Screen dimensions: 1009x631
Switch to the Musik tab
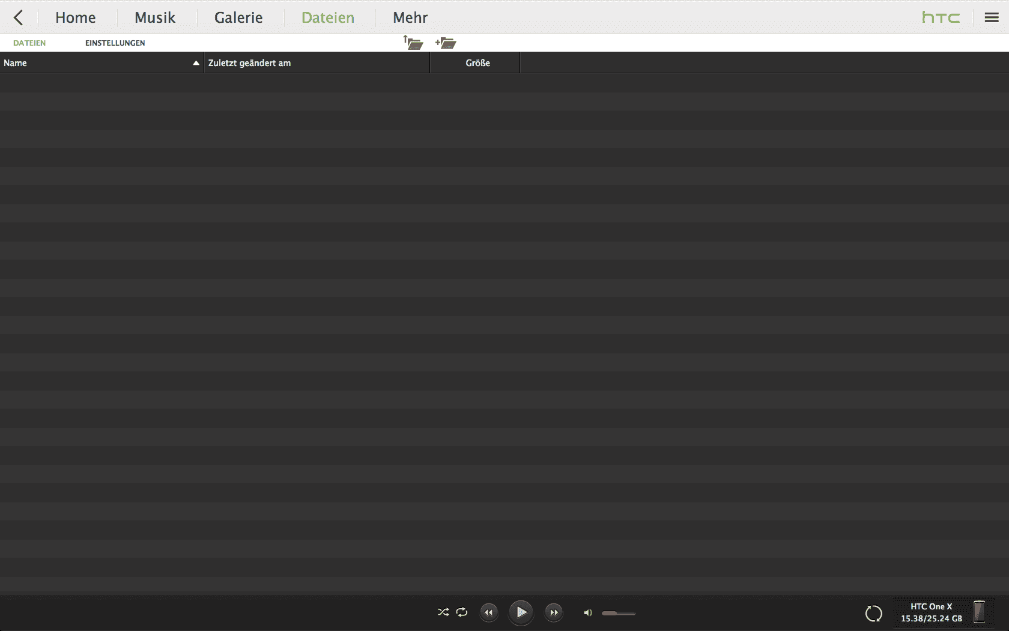point(155,17)
